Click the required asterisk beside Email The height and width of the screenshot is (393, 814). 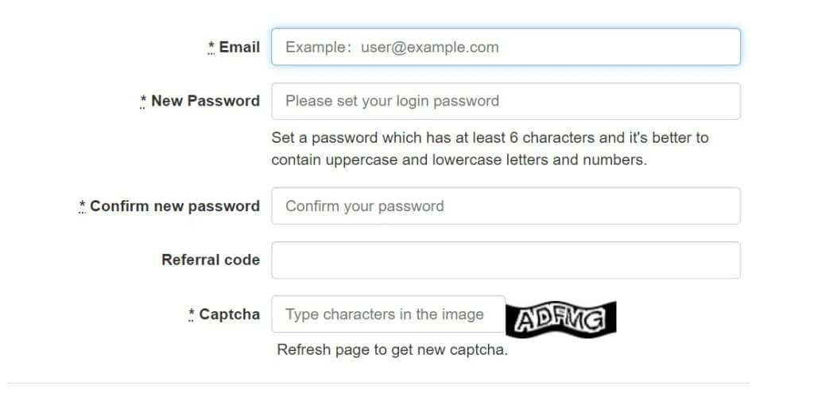pos(211,47)
